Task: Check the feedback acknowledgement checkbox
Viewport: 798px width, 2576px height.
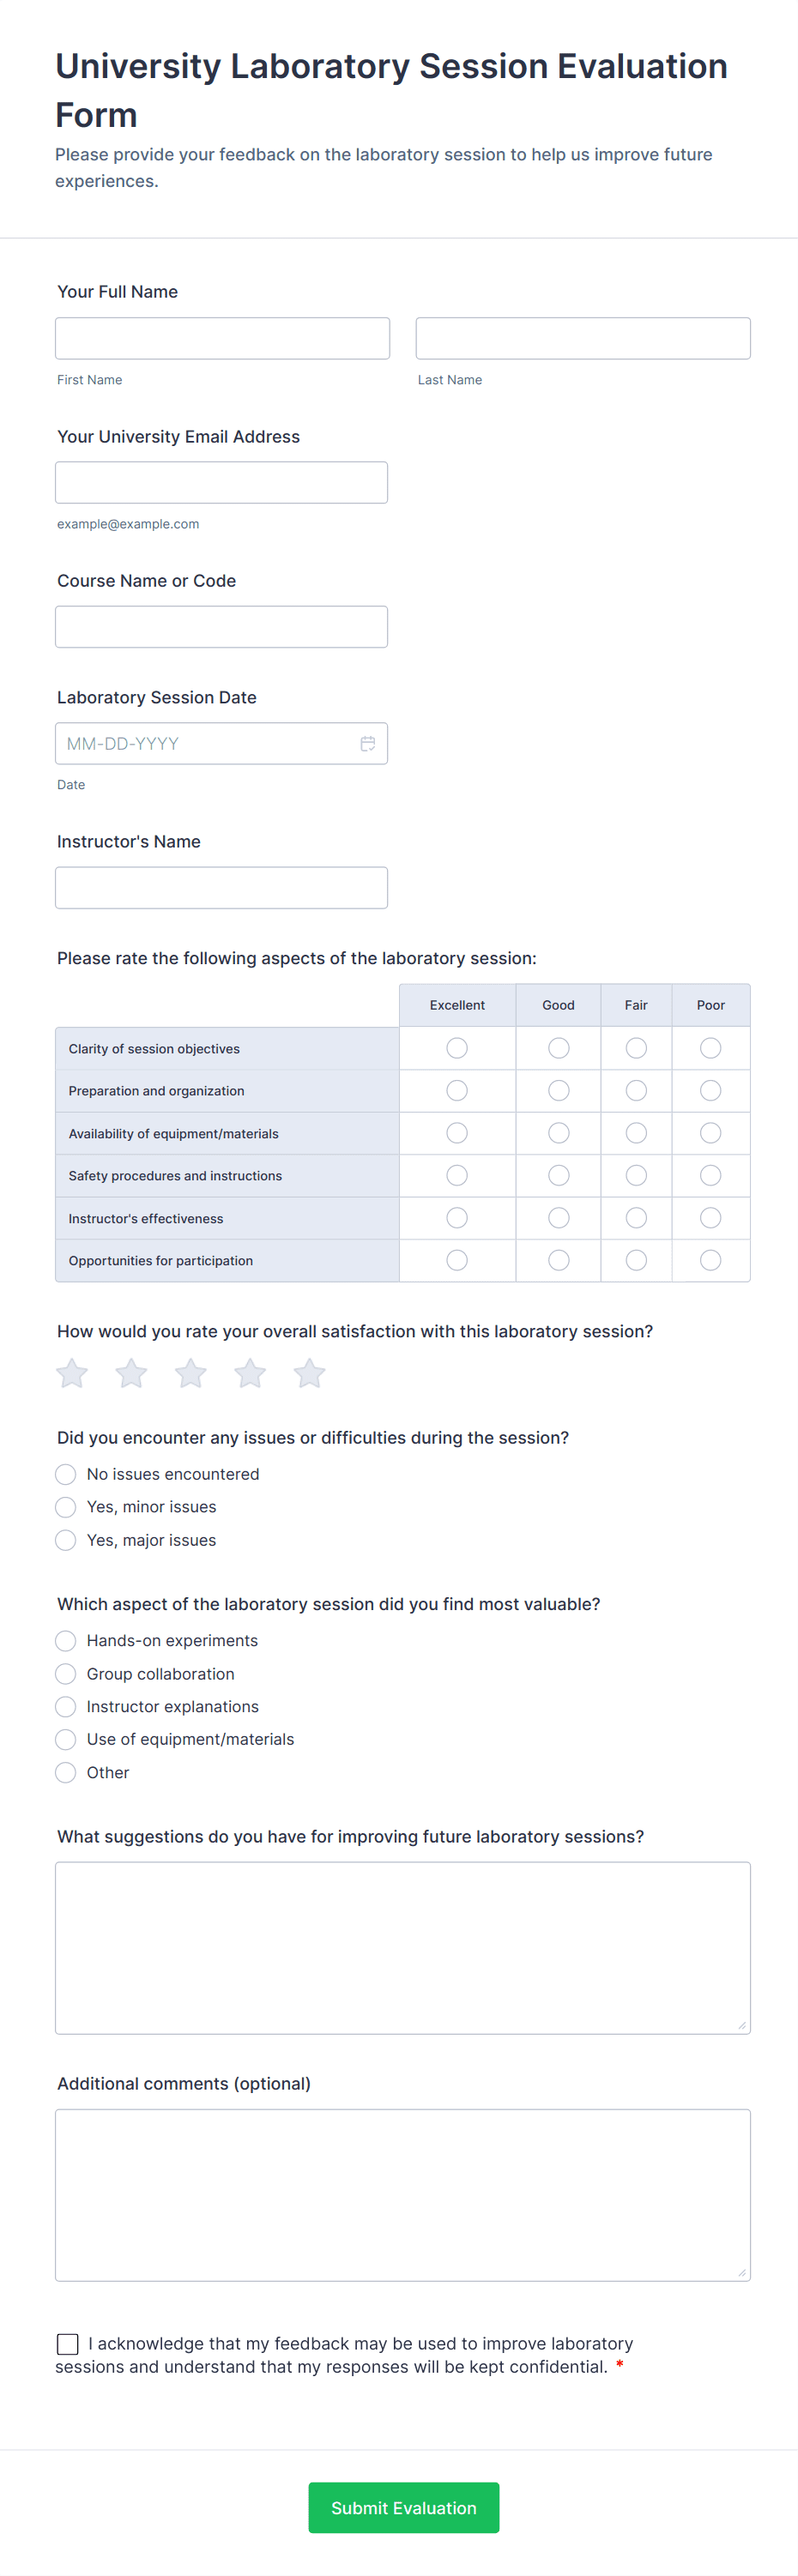Action: (68, 2343)
